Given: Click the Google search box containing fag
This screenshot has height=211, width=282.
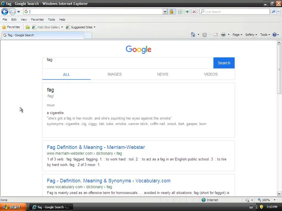Looking at the screenshot, I should [x=128, y=63].
